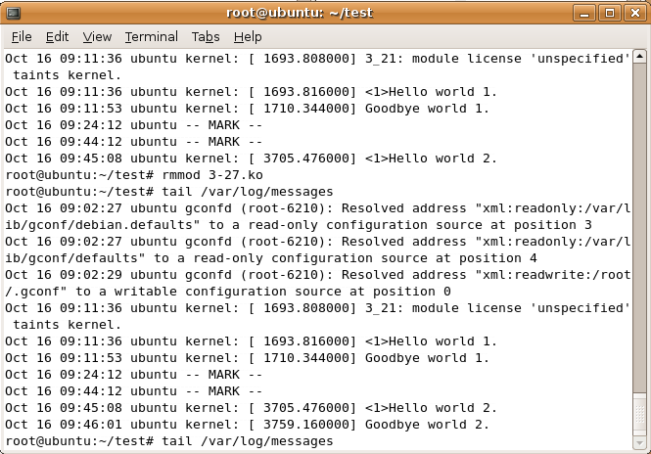Minimize the root@ubuntu terminal window

[584, 13]
